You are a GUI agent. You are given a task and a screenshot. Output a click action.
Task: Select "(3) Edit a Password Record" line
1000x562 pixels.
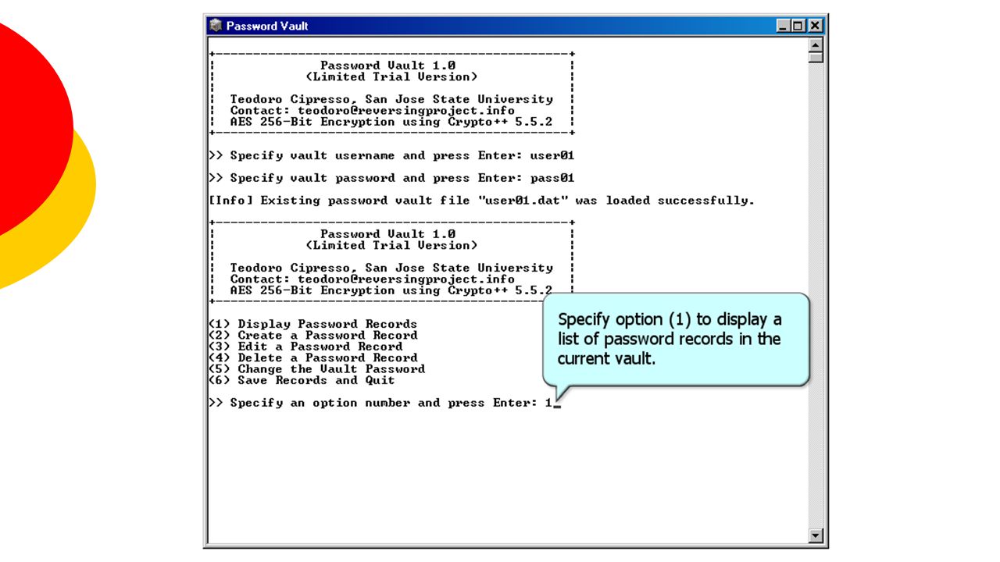[x=305, y=347]
